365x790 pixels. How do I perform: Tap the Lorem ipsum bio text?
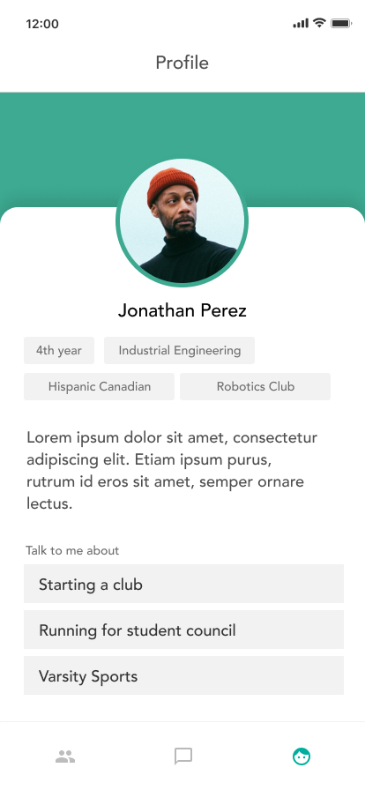(172, 470)
